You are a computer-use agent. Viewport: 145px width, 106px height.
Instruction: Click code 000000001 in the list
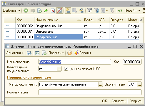click(x=25, y=32)
